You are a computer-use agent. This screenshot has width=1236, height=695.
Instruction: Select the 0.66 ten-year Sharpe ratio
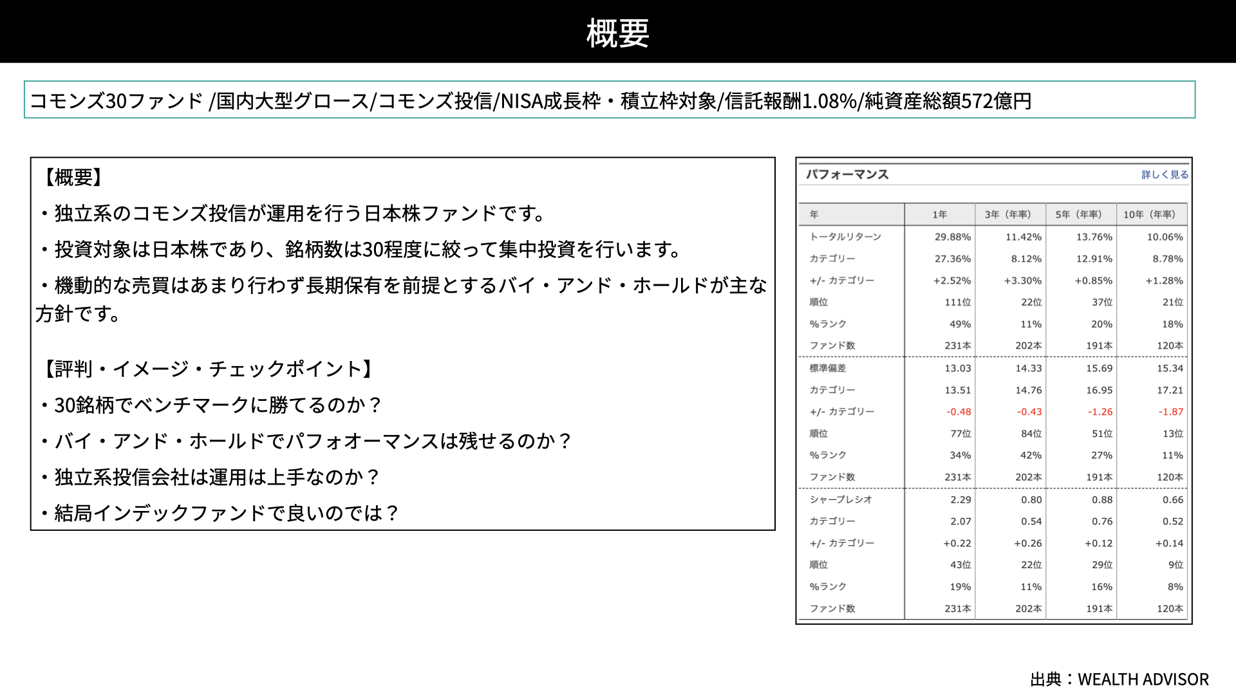[1173, 499]
